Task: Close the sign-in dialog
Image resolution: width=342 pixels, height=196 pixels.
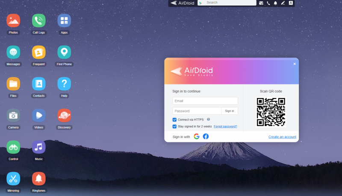Action: (295, 64)
